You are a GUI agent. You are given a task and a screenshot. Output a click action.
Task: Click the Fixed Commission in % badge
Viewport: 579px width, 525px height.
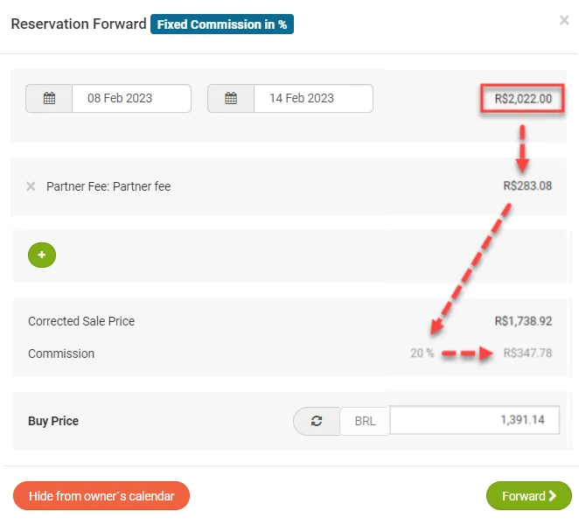(222, 24)
